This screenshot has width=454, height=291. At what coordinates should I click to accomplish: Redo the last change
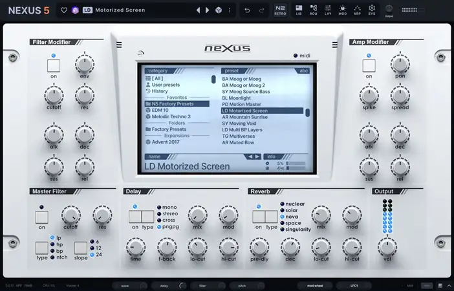261,10
